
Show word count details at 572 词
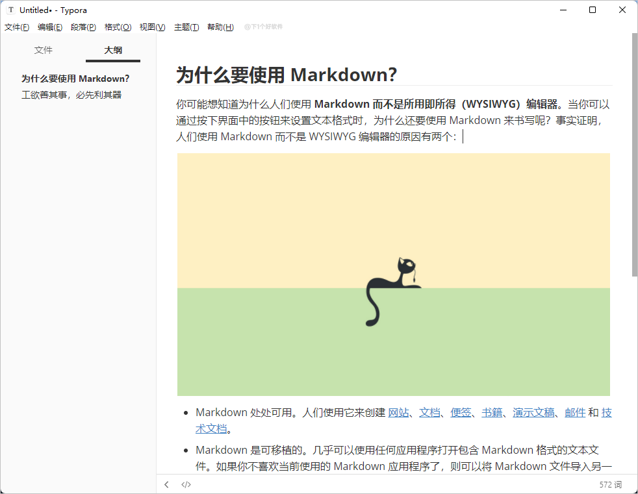(610, 484)
